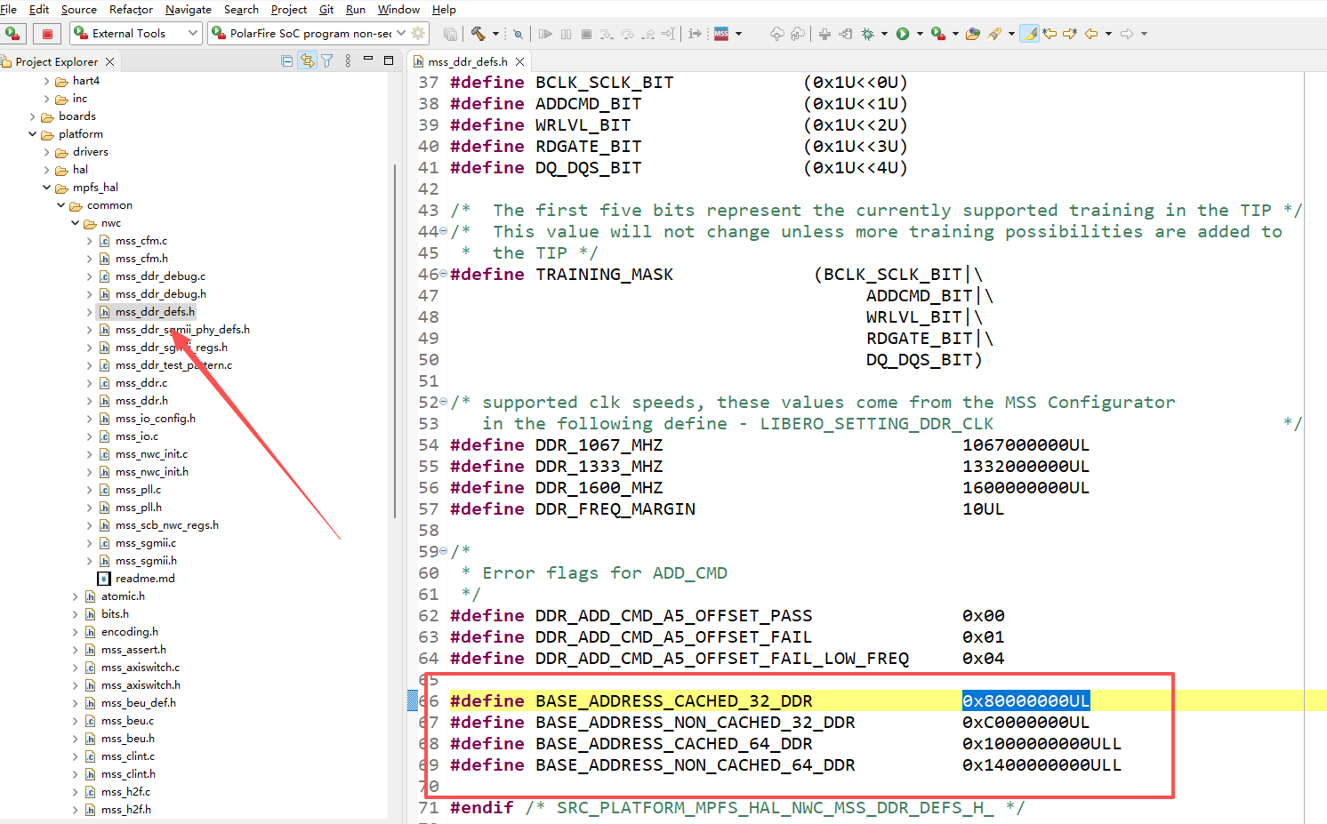1327x824 pixels.
Task: Select mss_sgmii.c in the tree
Action: pyautogui.click(x=146, y=543)
